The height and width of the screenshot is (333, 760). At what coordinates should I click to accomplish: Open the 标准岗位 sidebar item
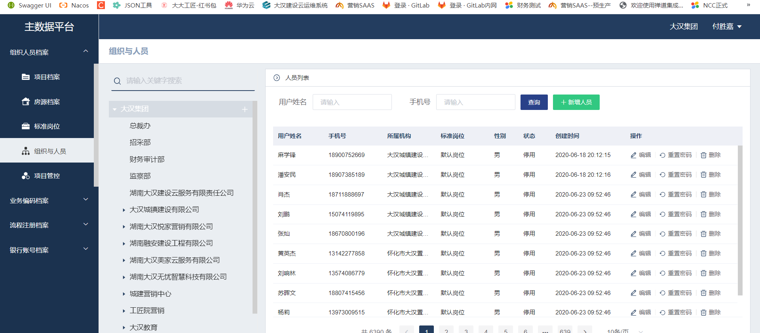point(47,126)
